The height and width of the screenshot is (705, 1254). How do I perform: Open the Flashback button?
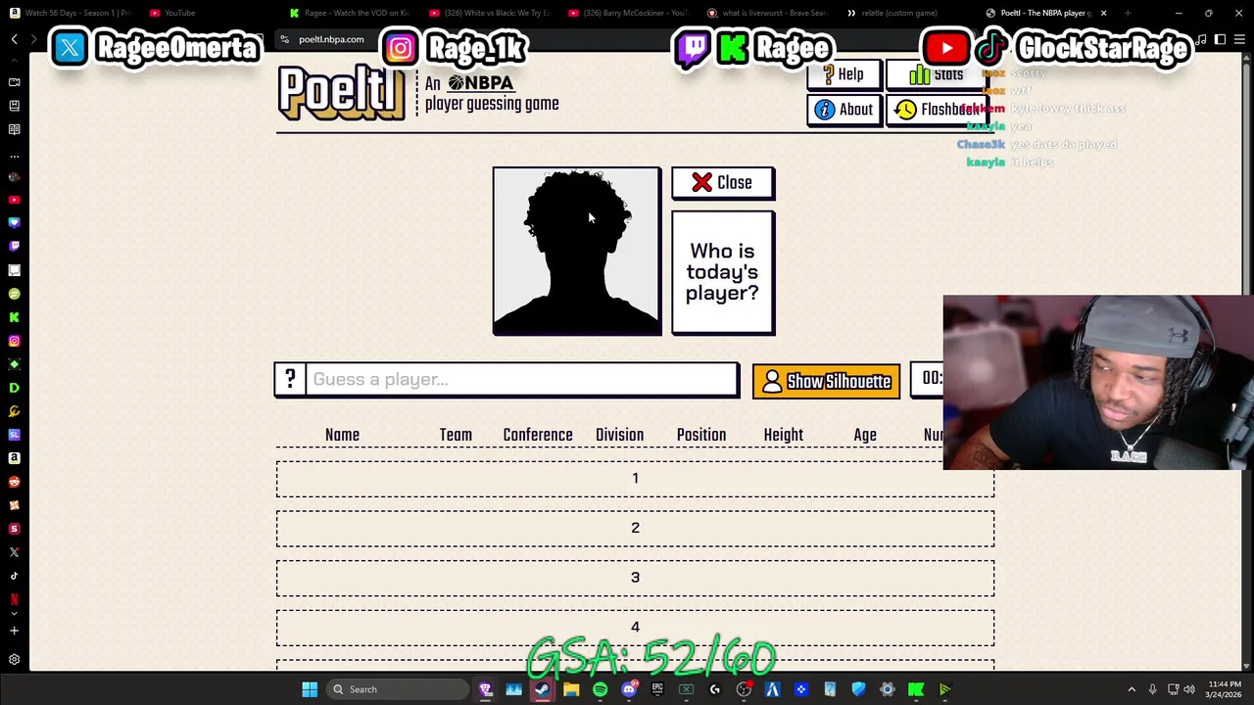point(937,110)
